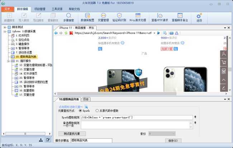This screenshot has width=233, height=148.
Task: Click browser vertical scrollbar down arrow
Action: (x=230, y=90)
